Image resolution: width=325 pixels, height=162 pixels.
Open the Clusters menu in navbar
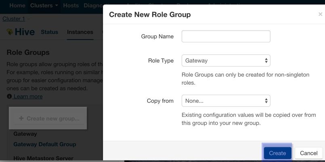[x=44, y=6]
